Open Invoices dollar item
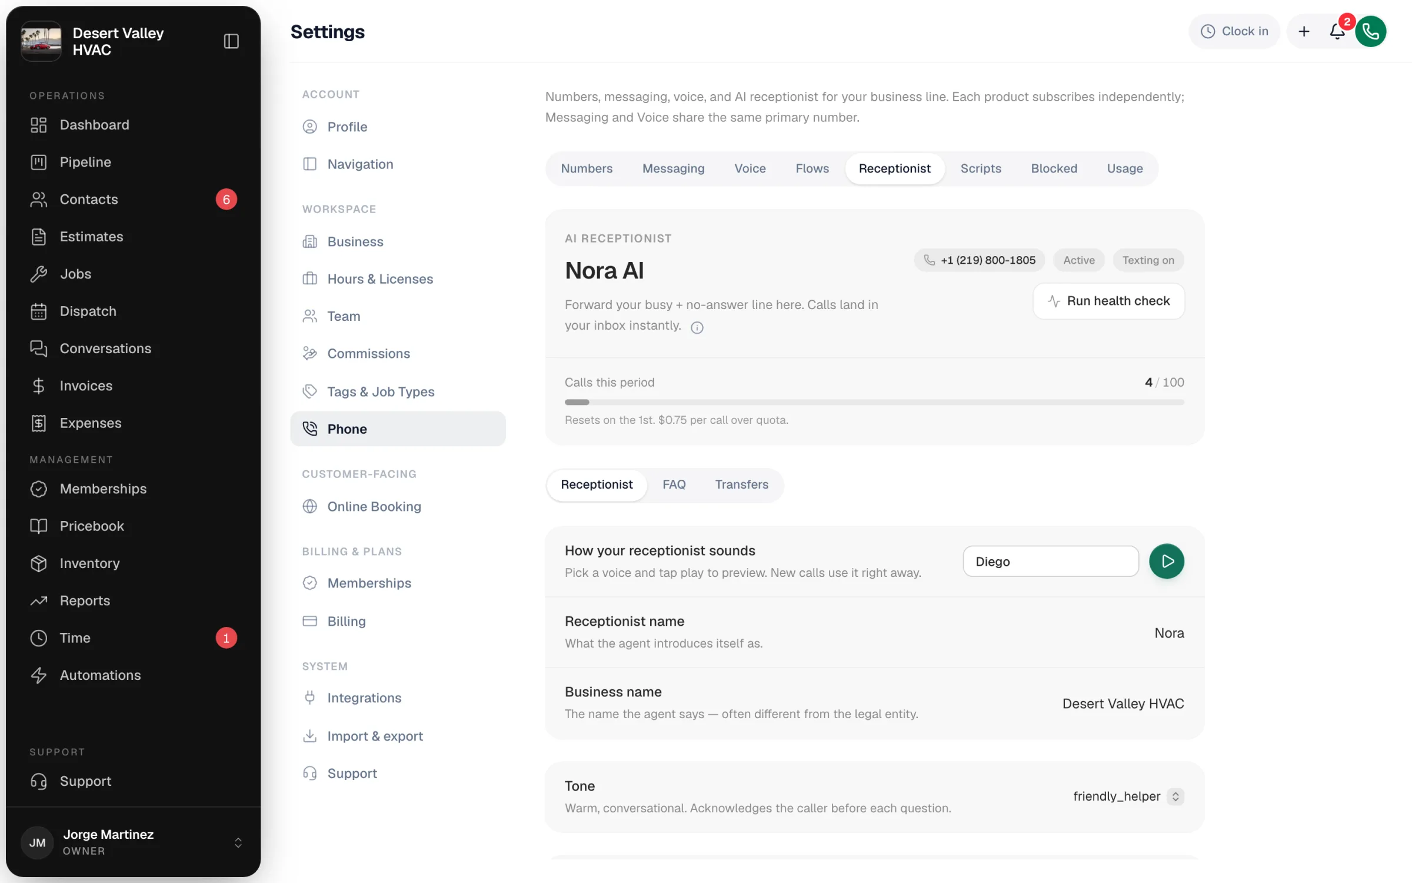Viewport: 1412px width, 883px height. 133,386
